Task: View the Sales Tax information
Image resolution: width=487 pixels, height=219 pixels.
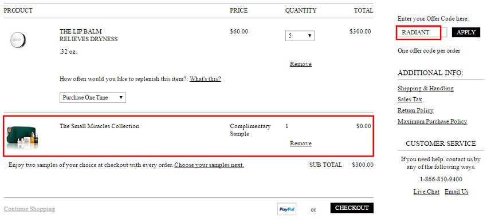Action: click(x=410, y=99)
